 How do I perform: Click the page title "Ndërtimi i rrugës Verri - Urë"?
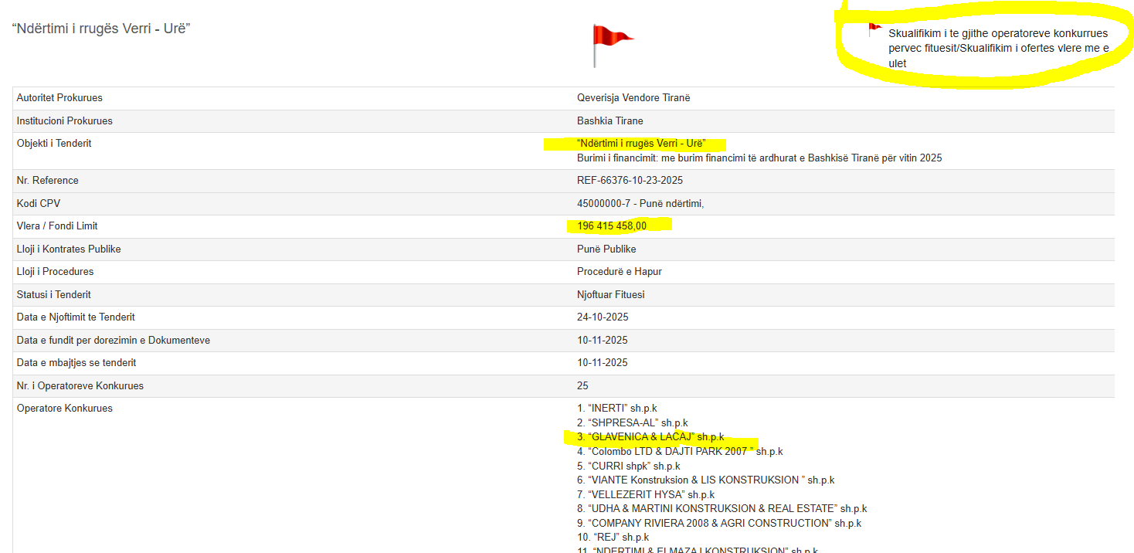(x=101, y=29)
